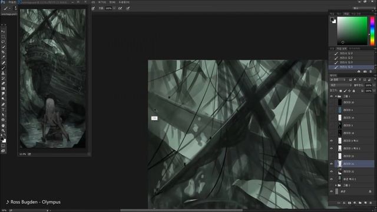Select the first brush state in History
This screenshot has width=377, height=212.
point(351,54)
